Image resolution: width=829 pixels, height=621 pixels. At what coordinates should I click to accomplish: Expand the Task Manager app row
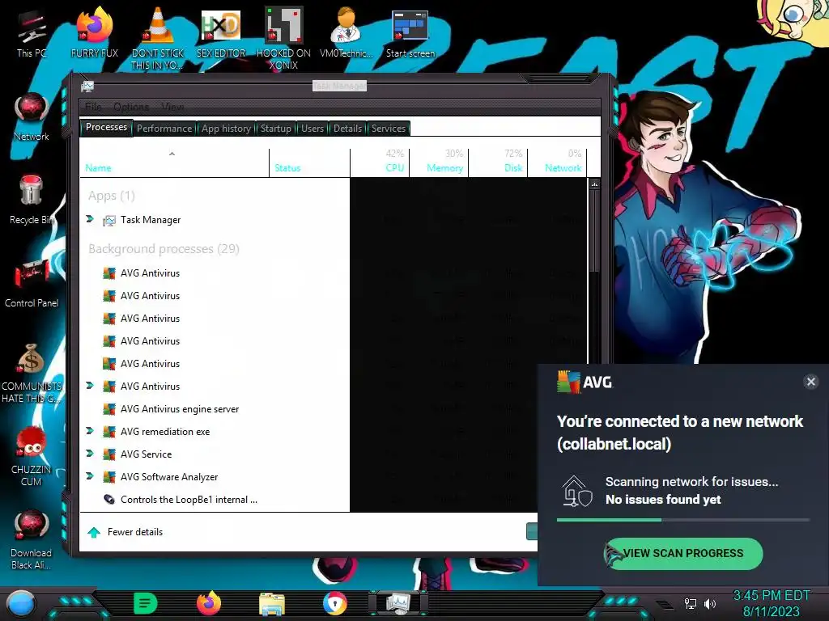click(x=90, y=219)
